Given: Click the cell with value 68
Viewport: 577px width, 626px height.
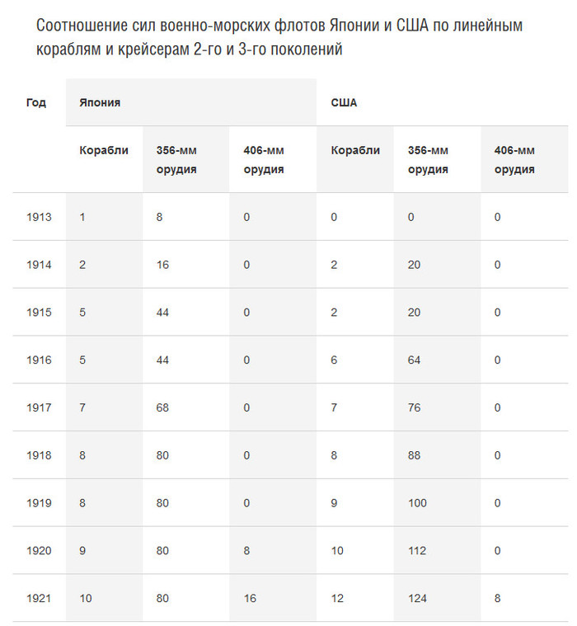Looking at the screenshot, I should point(164,407).
